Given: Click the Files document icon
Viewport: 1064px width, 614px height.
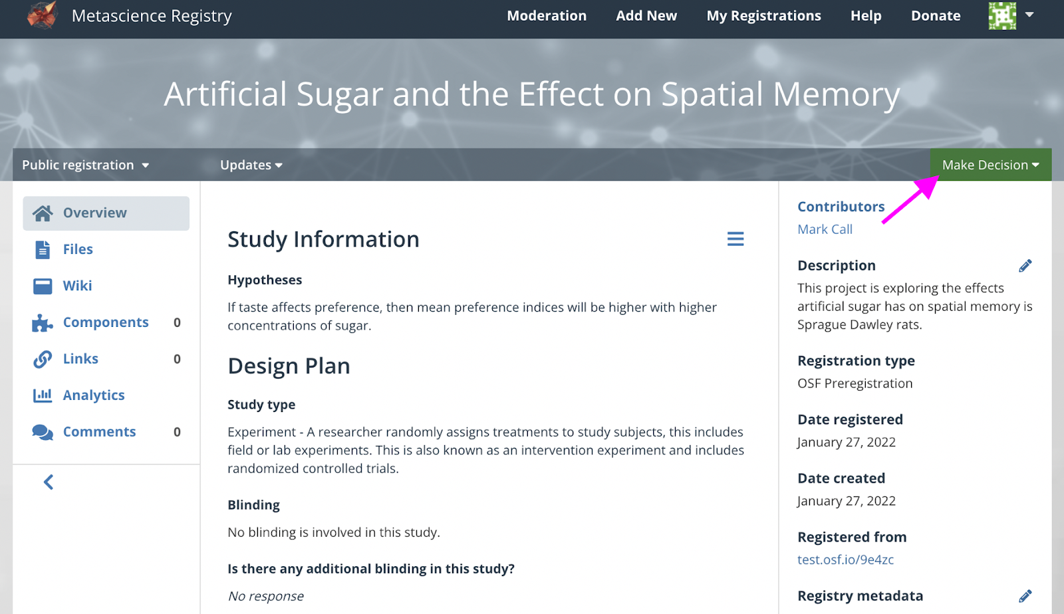Looking at the screenshot, I should click(43, 249).
